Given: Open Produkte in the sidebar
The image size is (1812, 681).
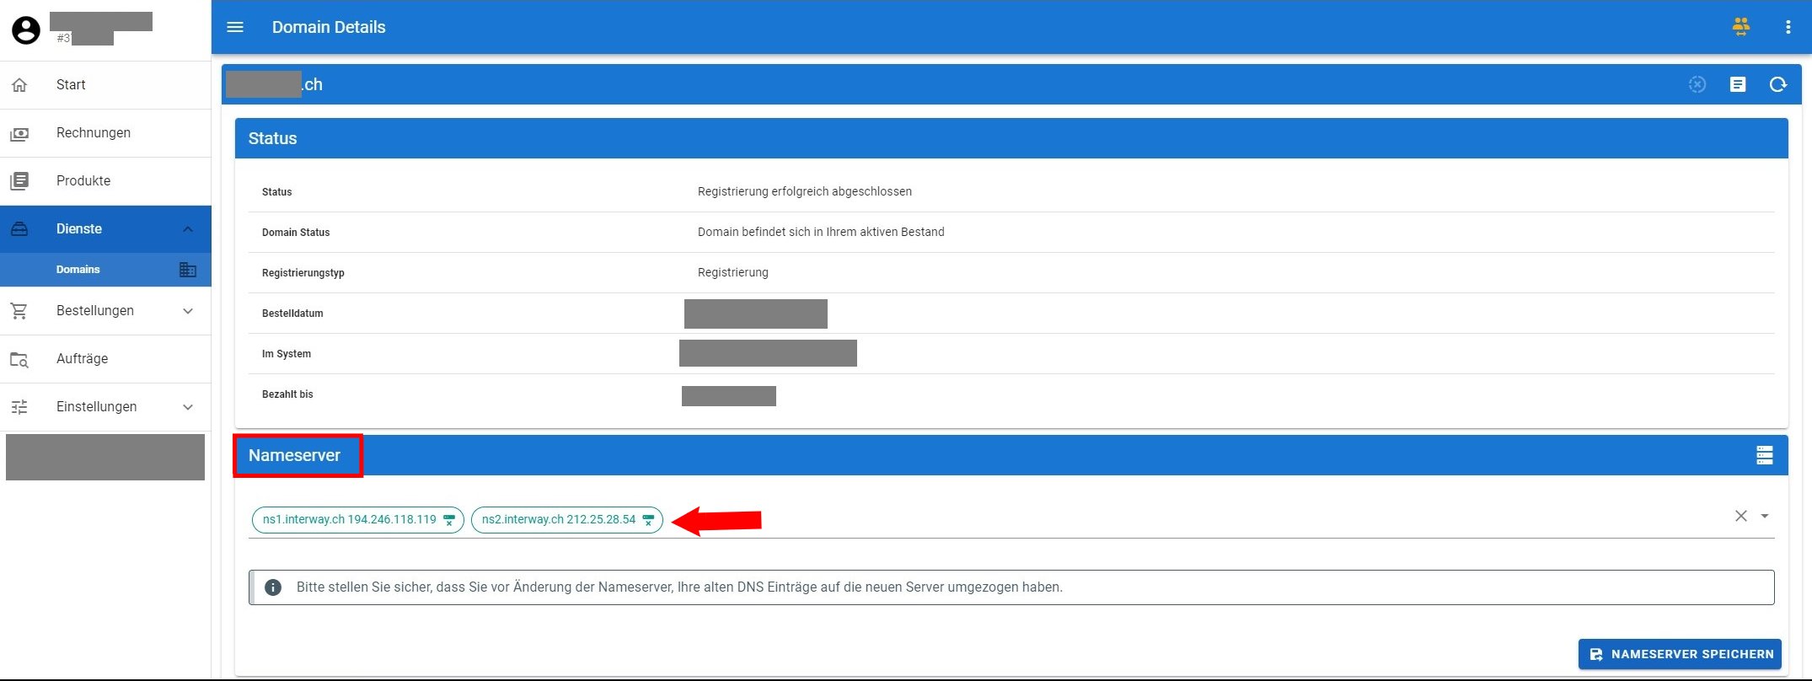Looking at the screenshot, I should [x=105, y=181].
